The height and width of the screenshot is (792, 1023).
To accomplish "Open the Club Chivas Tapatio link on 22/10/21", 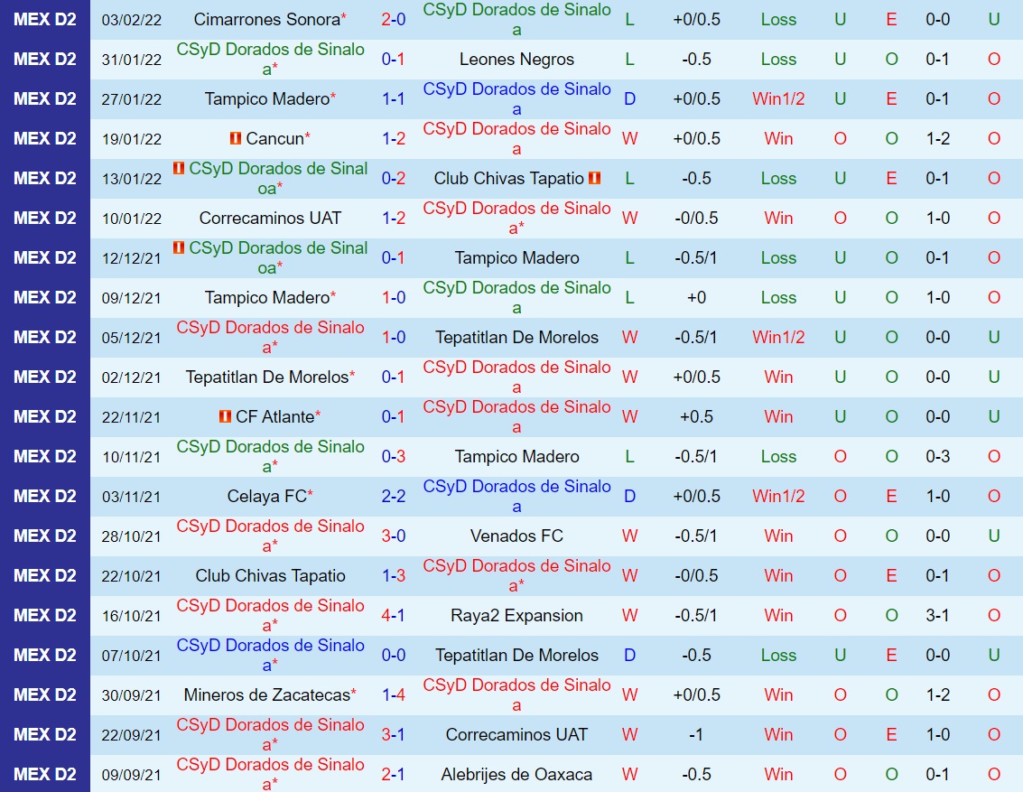I will 270,576.
